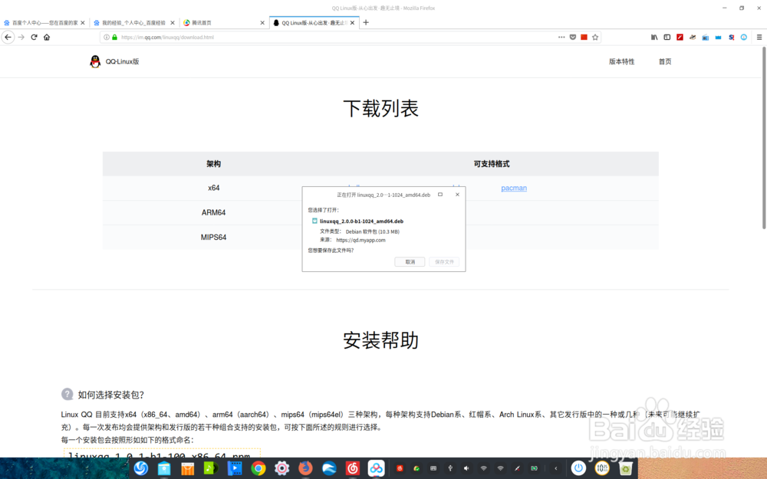Bookmark this page with the star
This screenshot has height=479, width=767.
pos(595,37)
